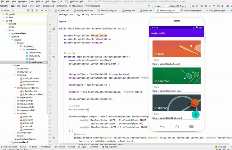Open the app run configuration dropdown
The height and width of the screenshot is (150, 232).
(158, 6)
